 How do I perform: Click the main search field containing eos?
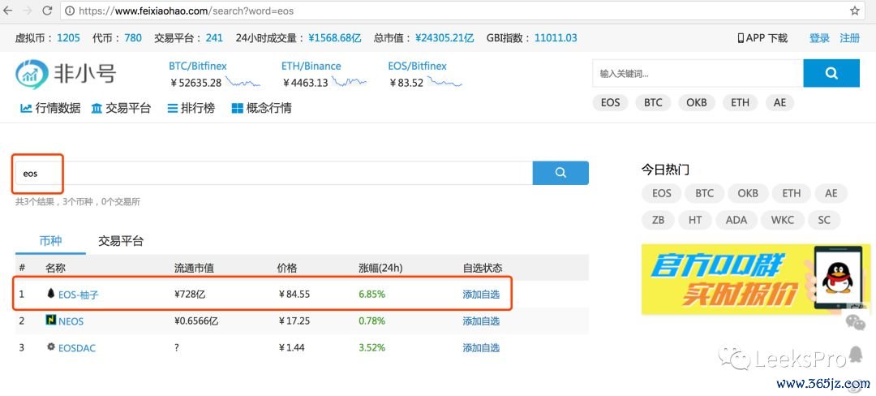274,173
